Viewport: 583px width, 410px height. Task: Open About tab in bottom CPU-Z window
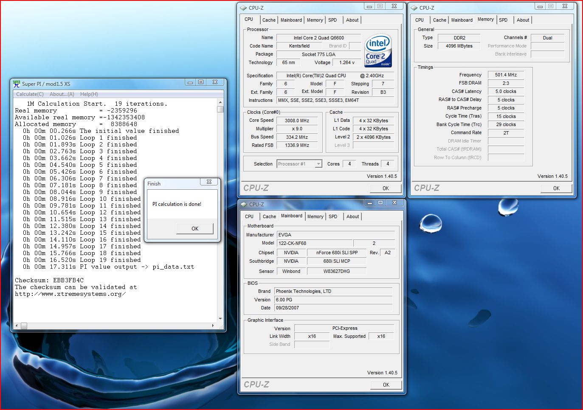pos(353,216)
